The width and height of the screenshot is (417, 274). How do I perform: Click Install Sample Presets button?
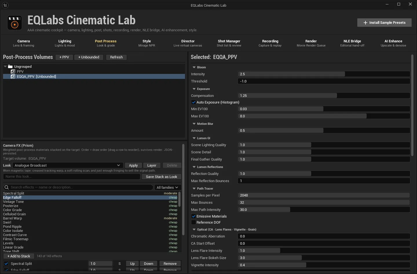tap(384, 23)
